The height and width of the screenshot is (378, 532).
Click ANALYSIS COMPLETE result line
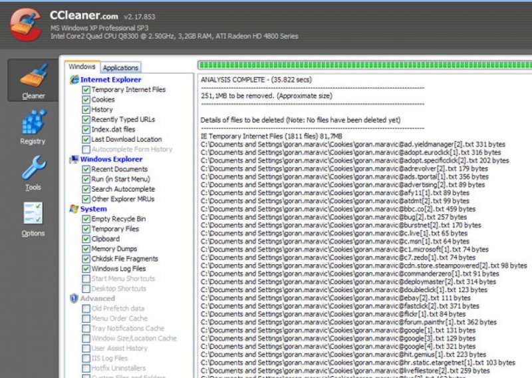[256, 79]
